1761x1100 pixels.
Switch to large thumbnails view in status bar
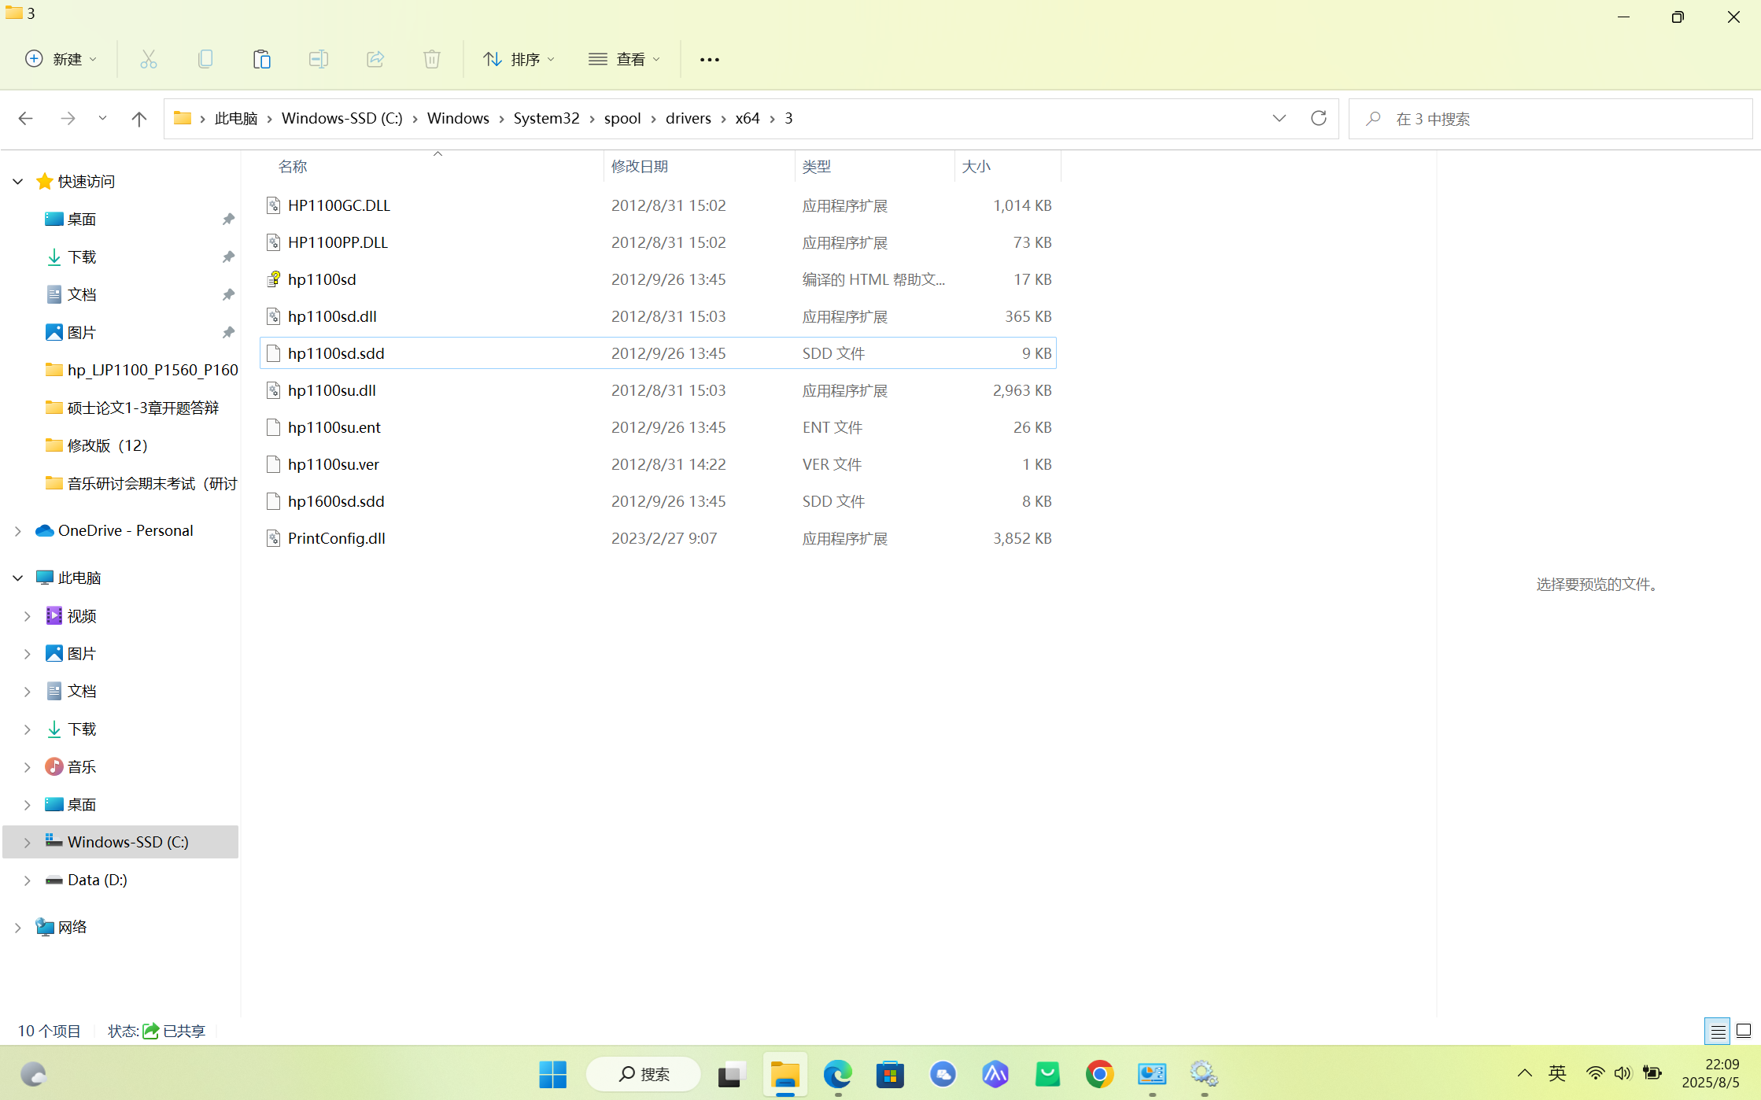click(x=1743, y=1031)
